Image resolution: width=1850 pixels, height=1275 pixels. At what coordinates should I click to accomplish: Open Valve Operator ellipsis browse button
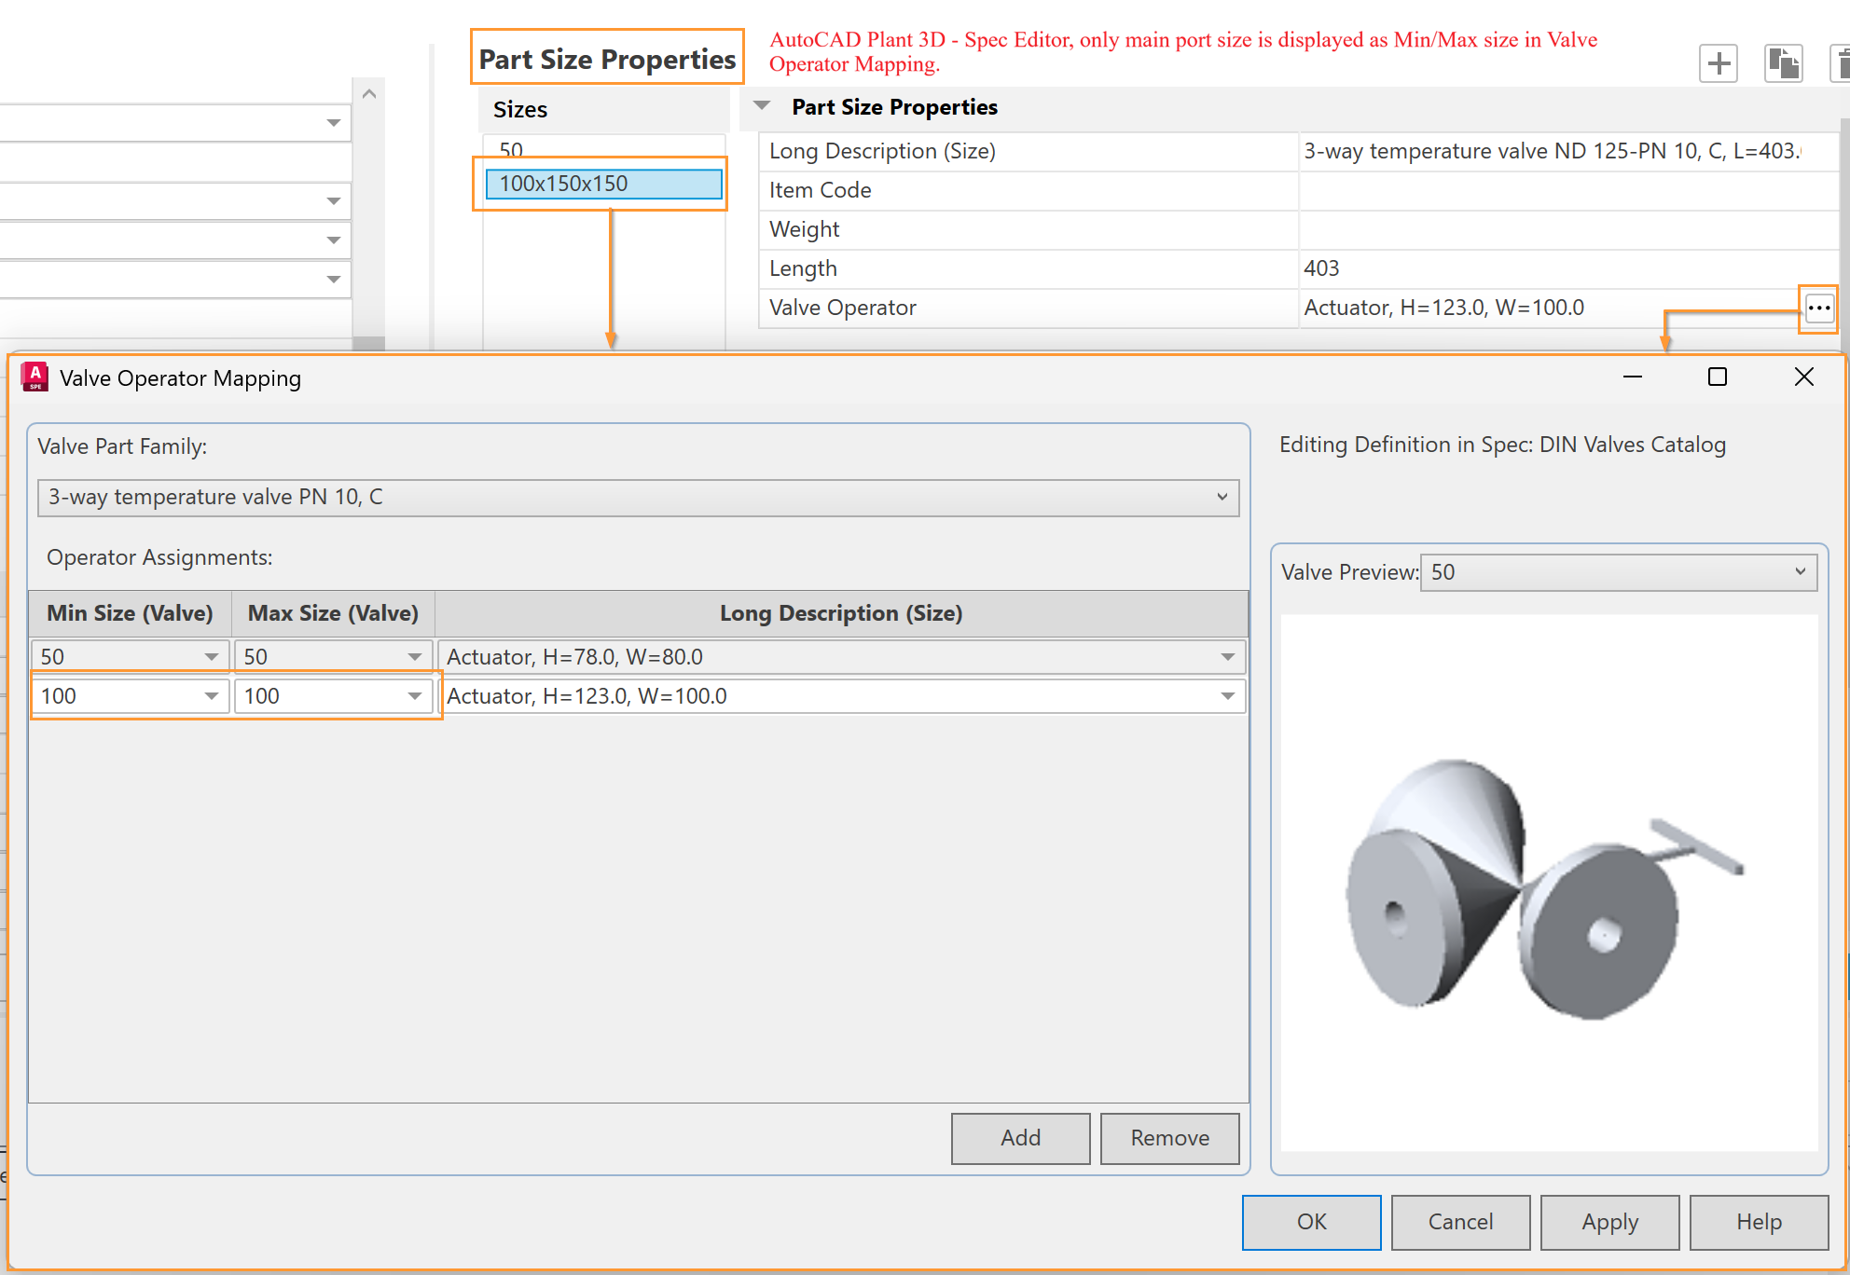[x=1818, y=308]
